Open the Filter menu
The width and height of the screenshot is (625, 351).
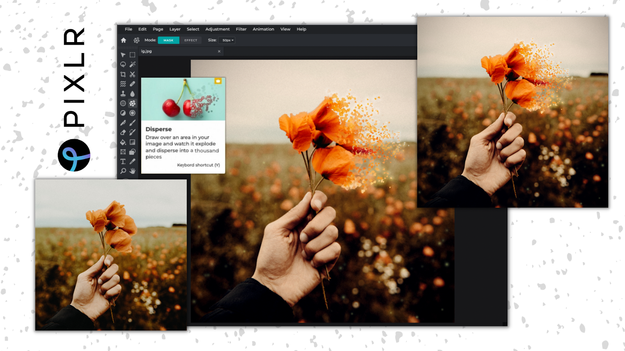[241, 29]
